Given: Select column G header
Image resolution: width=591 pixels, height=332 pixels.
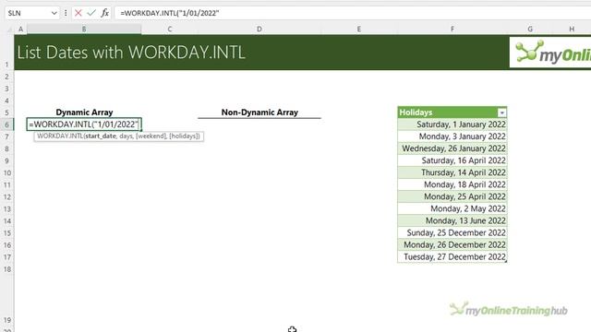Looking at the screenshot, I should 530,29.
